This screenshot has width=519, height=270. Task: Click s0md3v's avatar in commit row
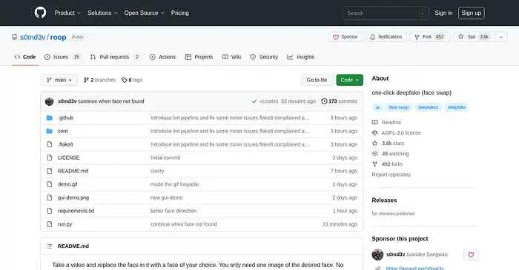[50, 101]
